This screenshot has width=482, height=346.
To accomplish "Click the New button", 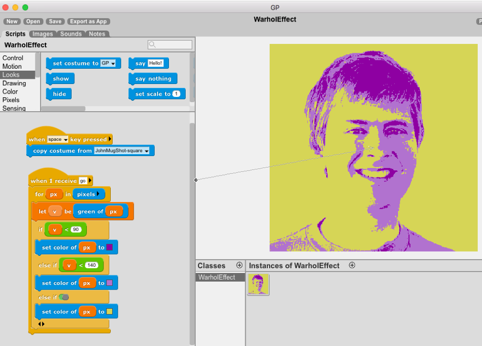I will 12,21.
